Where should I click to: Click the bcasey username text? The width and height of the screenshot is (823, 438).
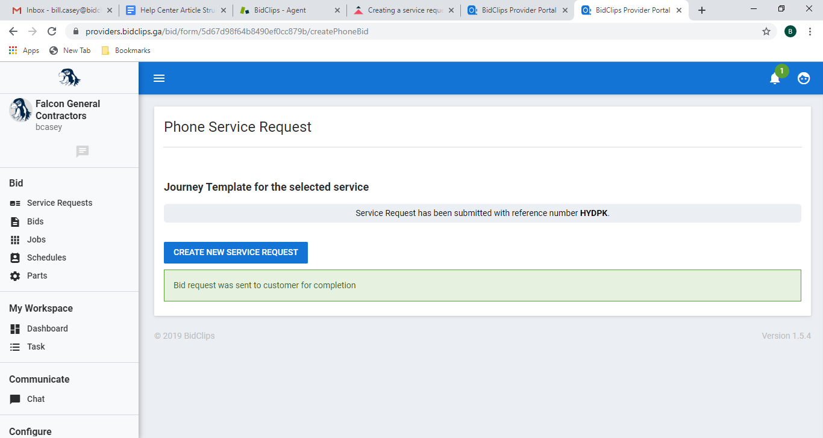click(x=49, y=127)
